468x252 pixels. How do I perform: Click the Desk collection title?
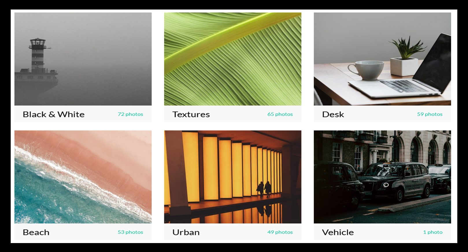(x=333, y=114)
